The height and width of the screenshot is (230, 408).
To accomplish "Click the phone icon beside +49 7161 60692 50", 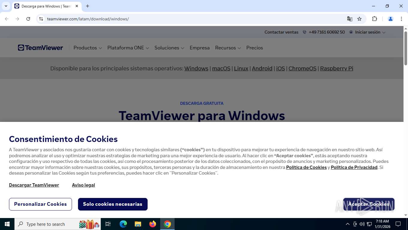I will click(x=304, y=32).
